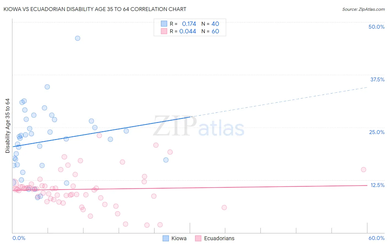Click the pink swatch in the R = 0.044 legend row
Screen dimensions: 388x246
[164, 31]
